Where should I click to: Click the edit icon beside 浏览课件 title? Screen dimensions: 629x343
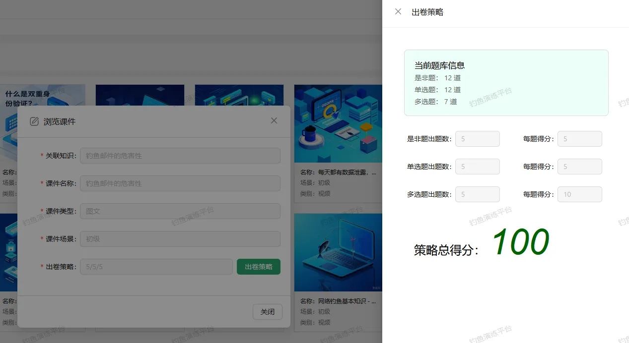(34, 121)
